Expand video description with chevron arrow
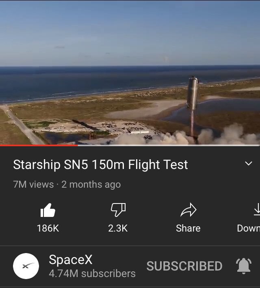Viewport: 260px width, 288px height. [249, 163]
